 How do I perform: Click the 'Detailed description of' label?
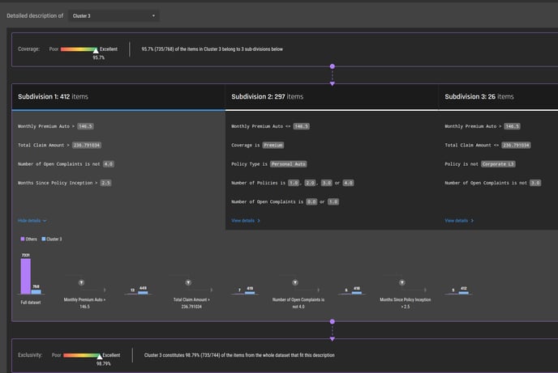coord(35,15)
